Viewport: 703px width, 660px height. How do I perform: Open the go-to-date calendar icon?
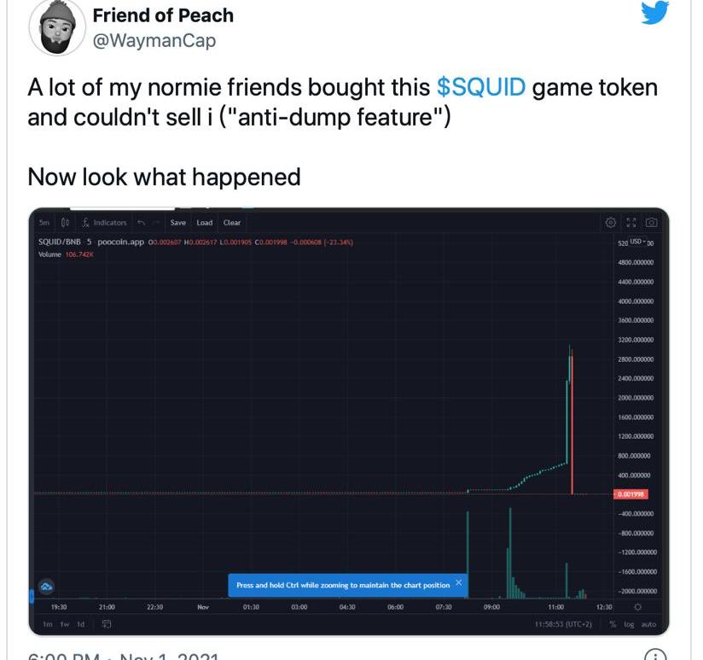(107, 624)
